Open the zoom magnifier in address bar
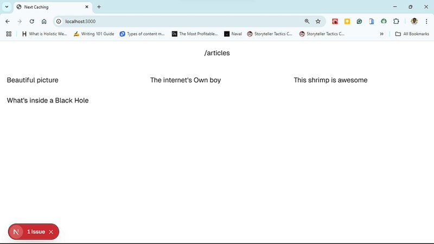 (307, 21)
